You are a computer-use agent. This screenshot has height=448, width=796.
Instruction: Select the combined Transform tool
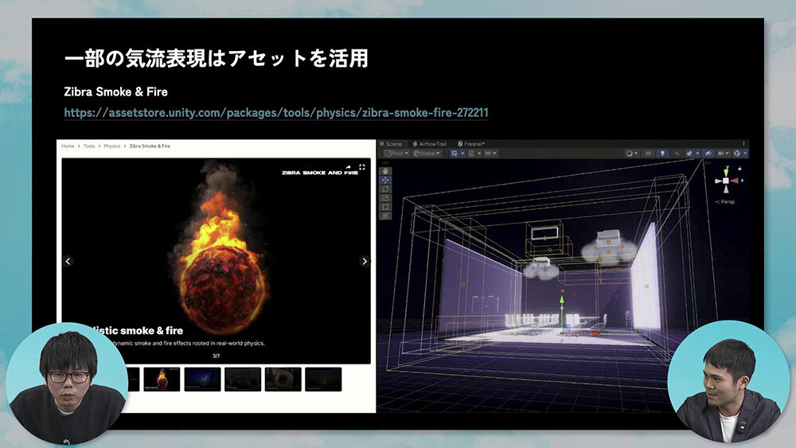tap(386, 216)
